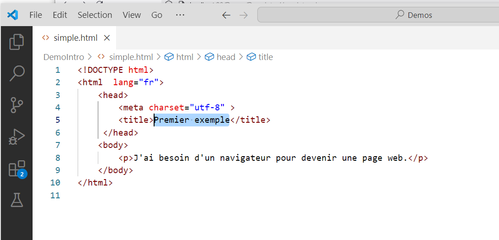The width and height of the screenshot is (499, 240).
Task: Click the <!DOCTYPE html> declaration
Action: 116,70
